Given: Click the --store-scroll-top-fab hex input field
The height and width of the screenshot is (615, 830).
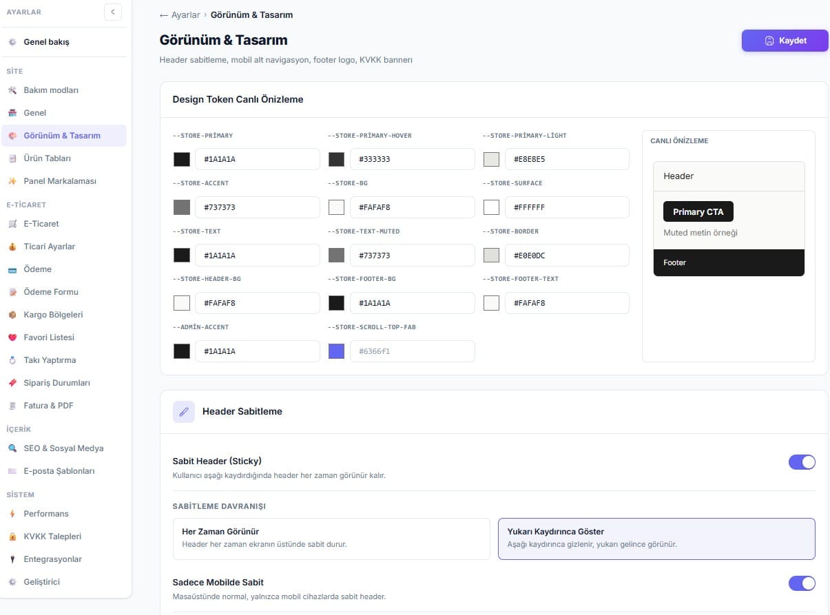Looking at the screenshot, I should pyautogui.click(x=413, y=351).
